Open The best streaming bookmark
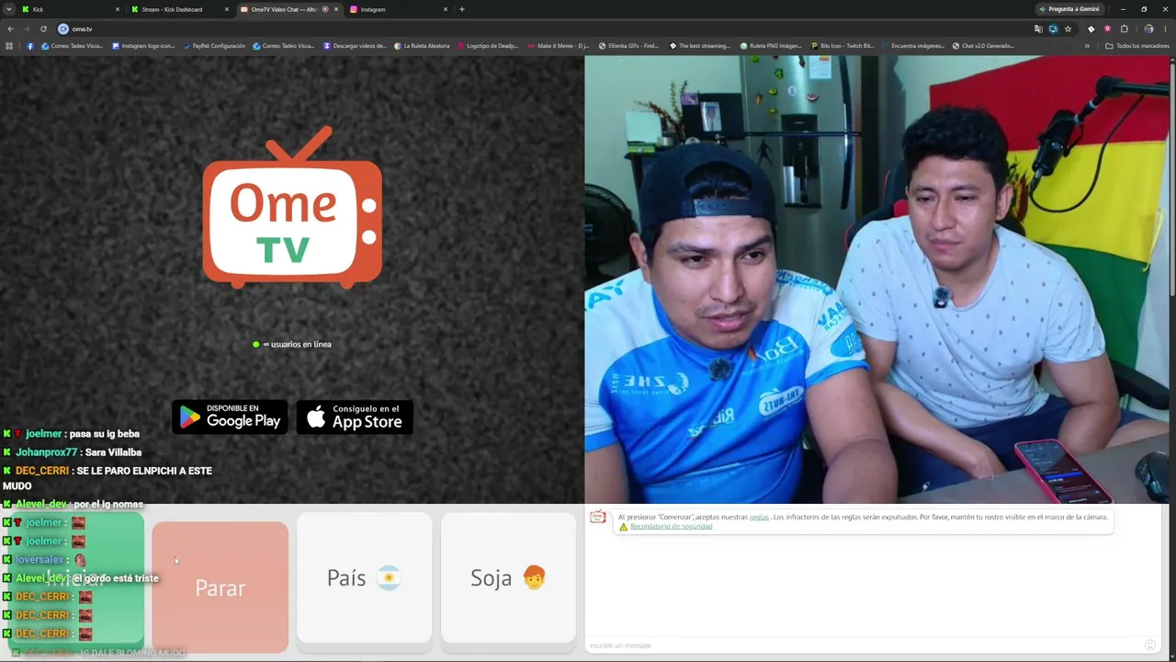1176x662 pixels. click(700, 46)
